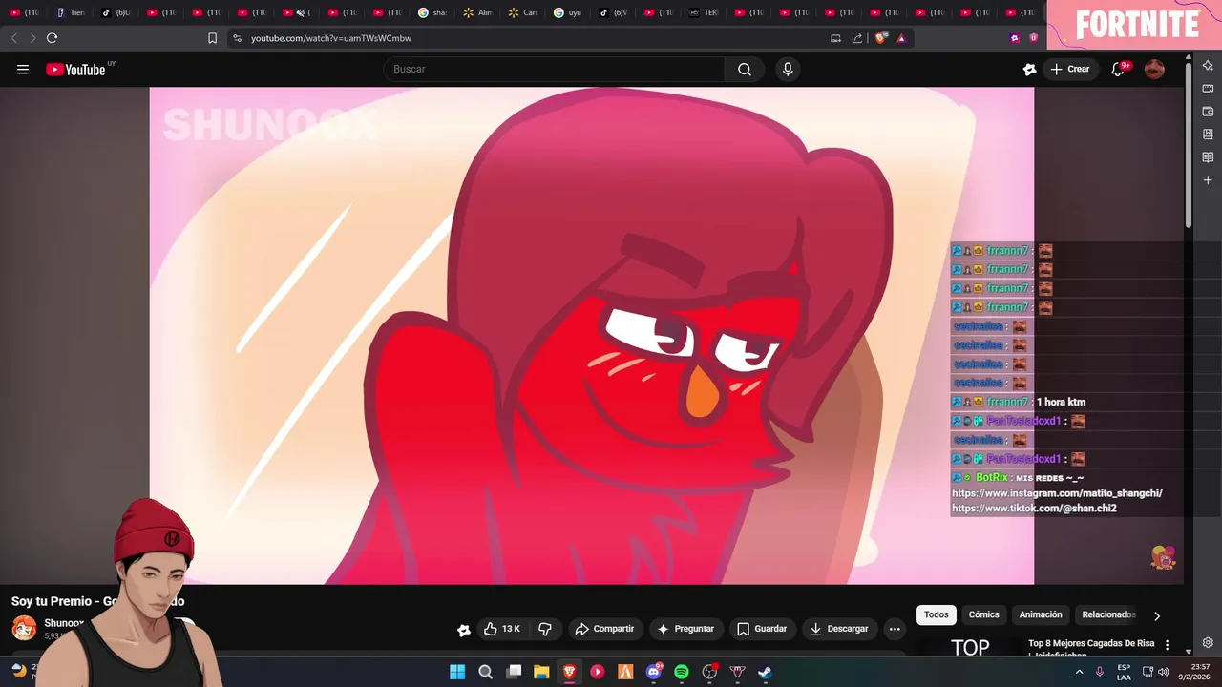Image resolution: width=1222 pixels, height=687 pixels.
Task: Select the Cómics filter chip
Action: point(983,614)
